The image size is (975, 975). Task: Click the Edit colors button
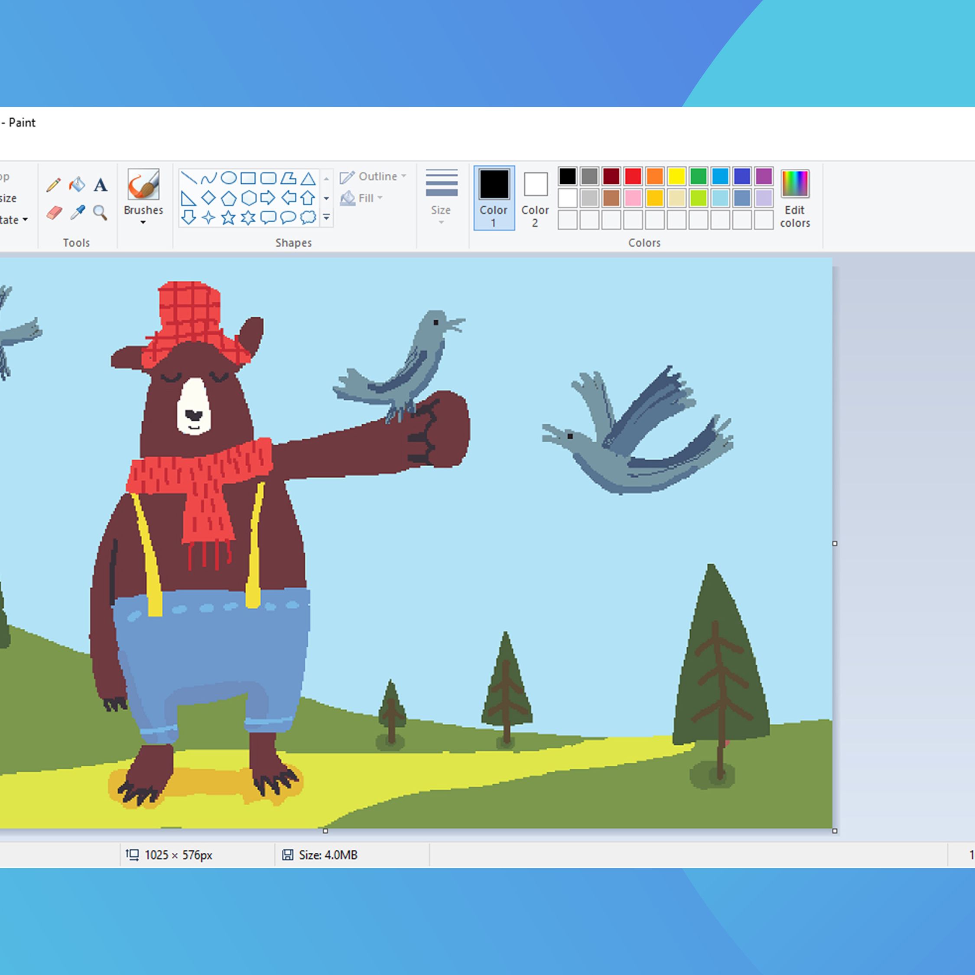coord(795,197)
